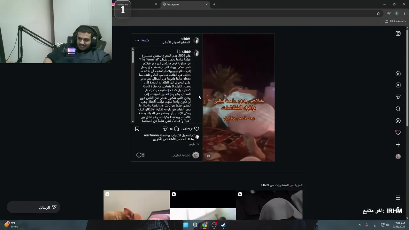Screen dimensions: 409x230
Task: Click the like count ٣١٫٧ ألف
Action: [x=187, y=129]
